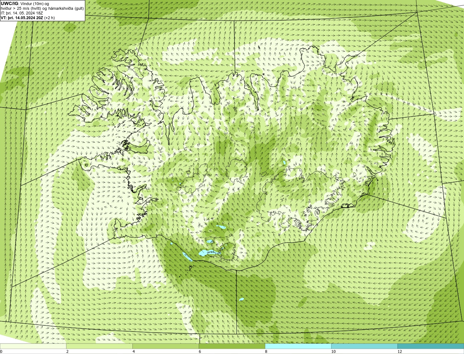
Task: Click the bold 'VT: þri. 14.05.2024 20Z' line
Action: click(x=28, y=18)
